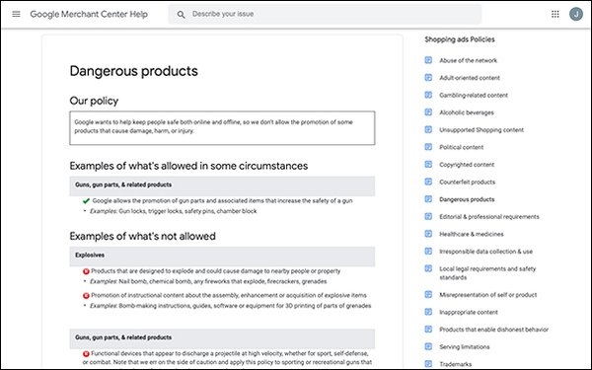Screen dimensions: 592x370
Task: Open Editorial & professional requirements policy
Action: tap(489, 217)
